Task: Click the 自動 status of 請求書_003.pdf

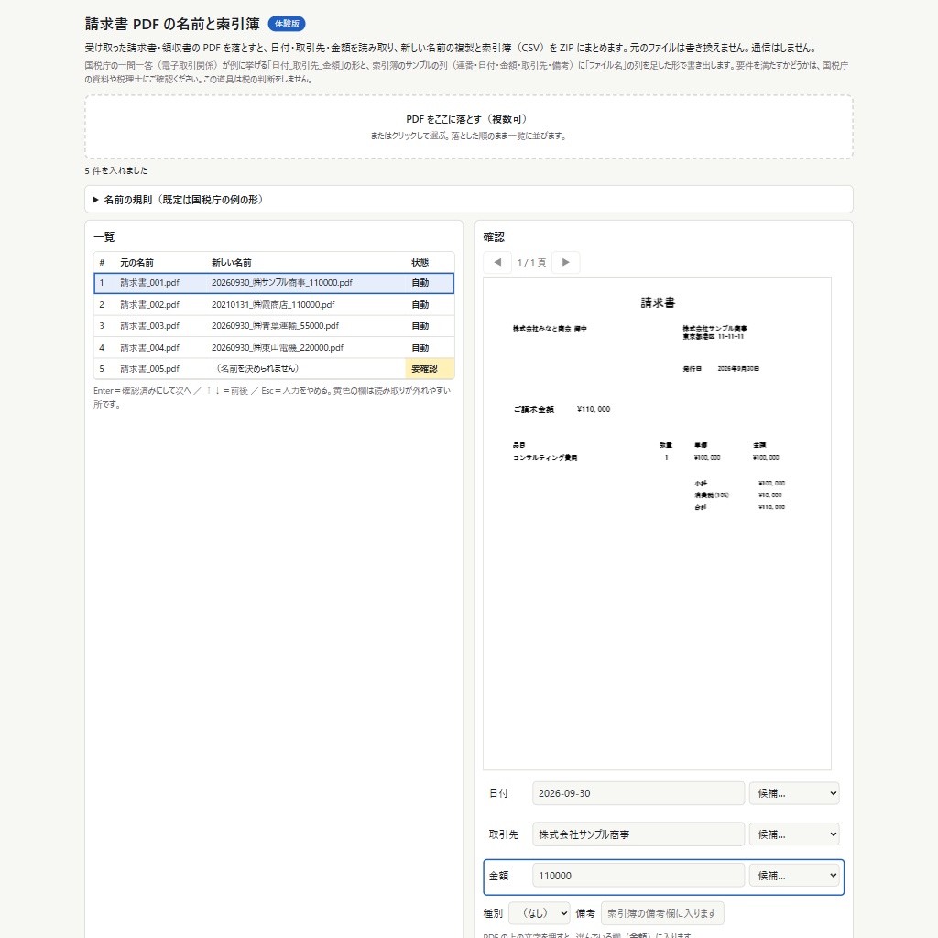Action: [x=420, y=326]
